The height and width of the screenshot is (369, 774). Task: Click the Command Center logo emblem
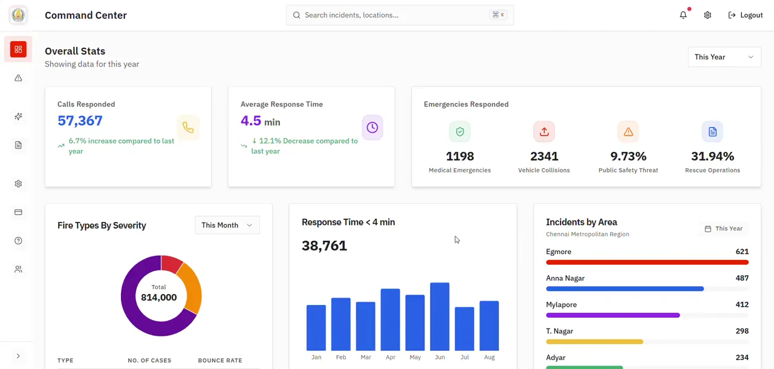click(18, 15)
